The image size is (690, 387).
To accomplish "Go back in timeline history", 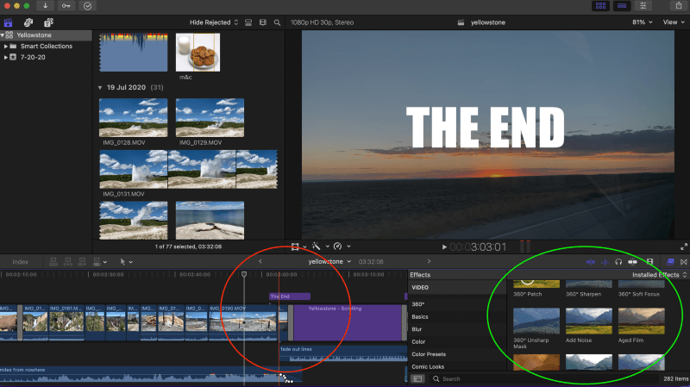I will 260,262.
